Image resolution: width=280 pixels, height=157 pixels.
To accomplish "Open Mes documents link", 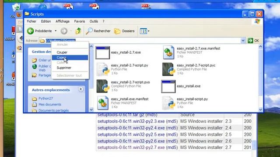I will (50, 105).
